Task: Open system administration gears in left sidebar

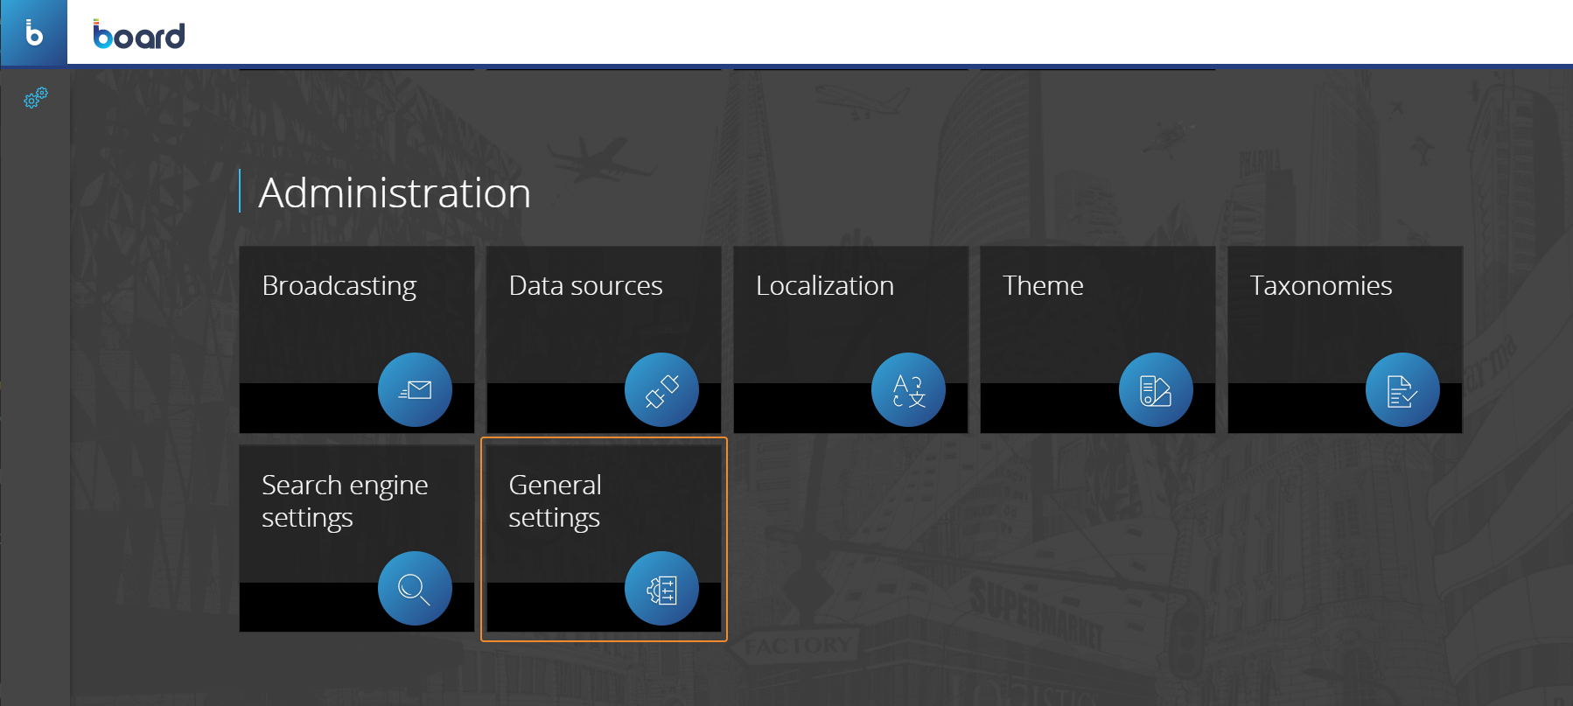Action: click(x=35, y=98)
